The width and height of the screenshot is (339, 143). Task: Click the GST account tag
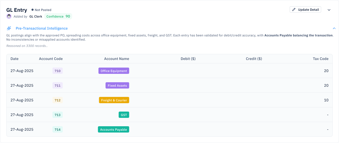(x=124, y=115)
